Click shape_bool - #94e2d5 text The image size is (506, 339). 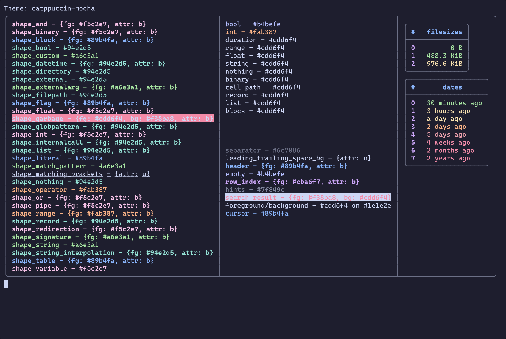pyautogui.click(x=51, y=48)
